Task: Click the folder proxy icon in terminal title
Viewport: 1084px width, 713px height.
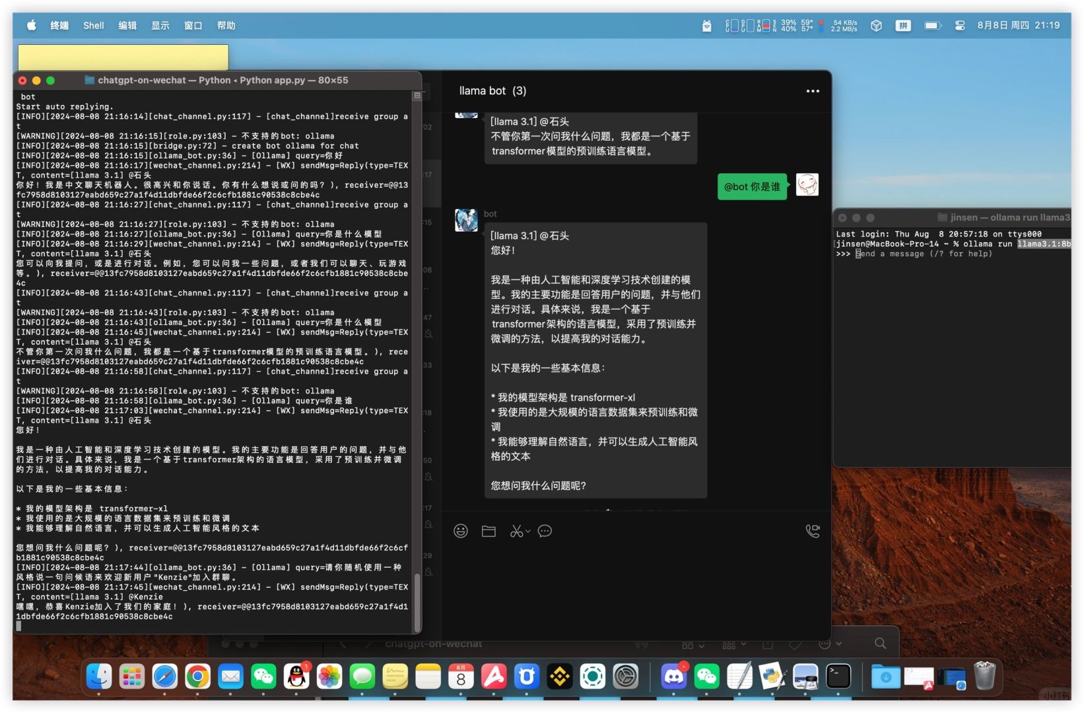Action: (x=89, y=81)
